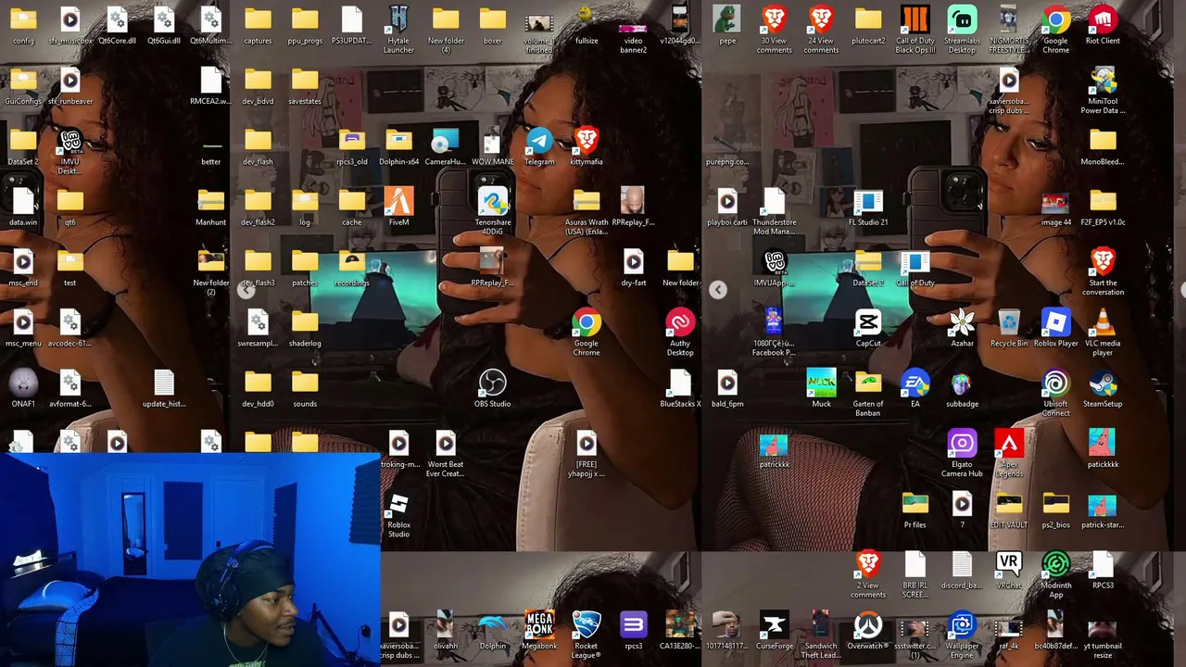This screenshot has width=1186, height=667.
Task: Open the BlueStacks X file
Action: 680,388
